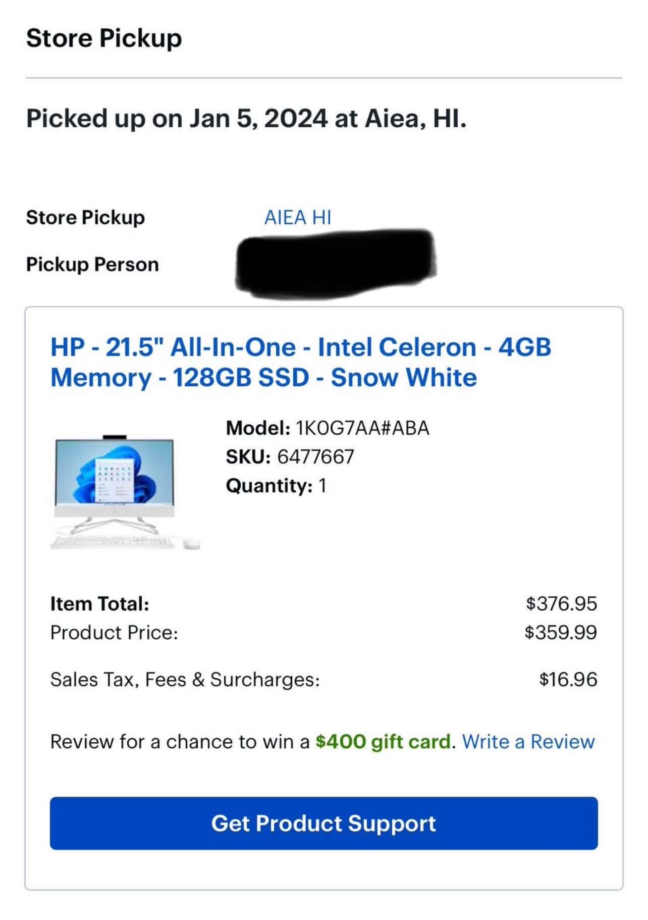
Task: Click the Product Price label
Action: [x=115, y=632]
